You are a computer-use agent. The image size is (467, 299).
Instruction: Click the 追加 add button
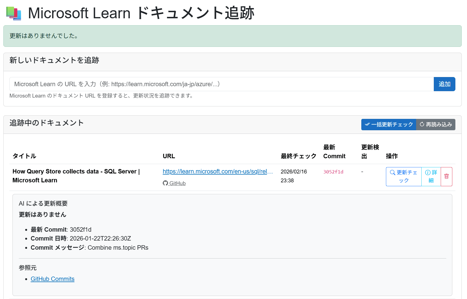[x=445, y=84]
